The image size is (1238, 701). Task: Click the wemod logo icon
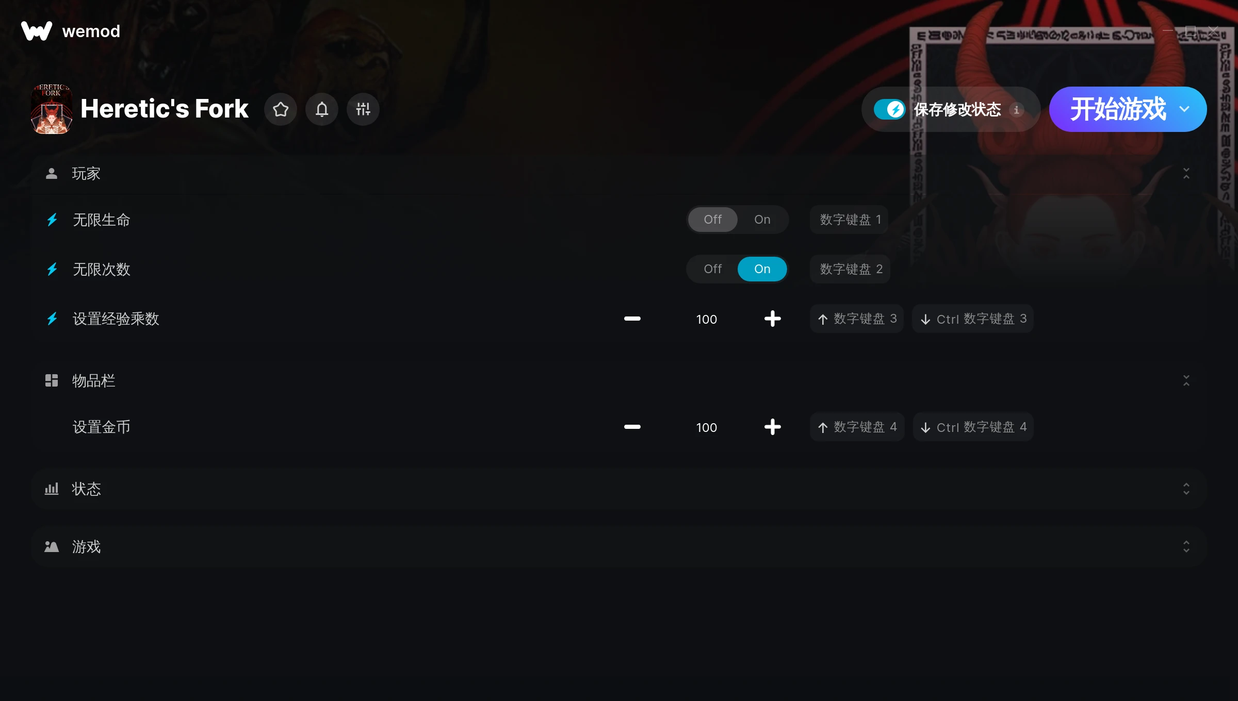click(x=37, y=31)
